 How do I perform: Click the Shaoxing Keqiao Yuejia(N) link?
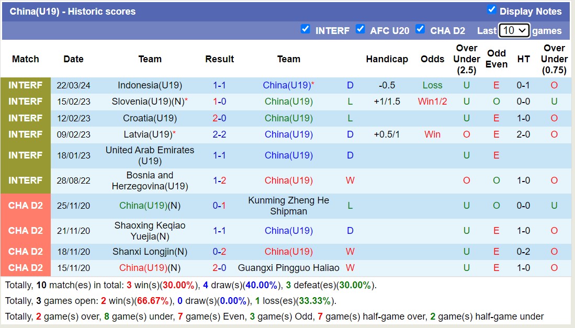coord(150,231)
